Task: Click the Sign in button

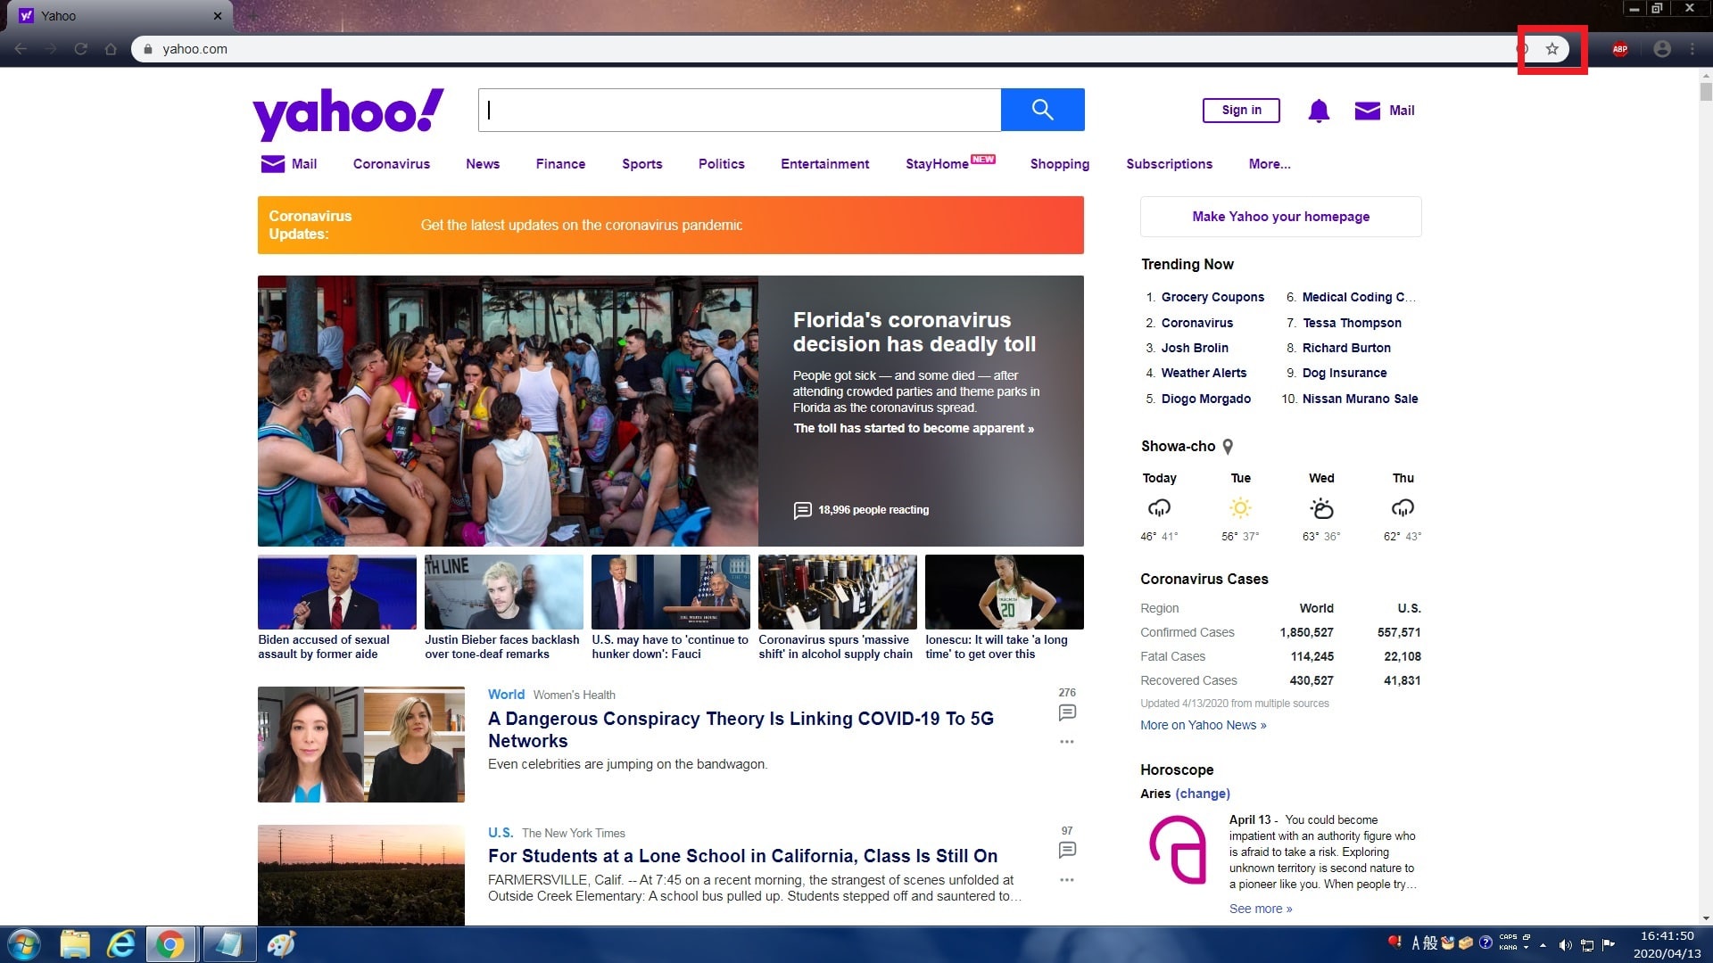Action: [x=1241, y=111]
